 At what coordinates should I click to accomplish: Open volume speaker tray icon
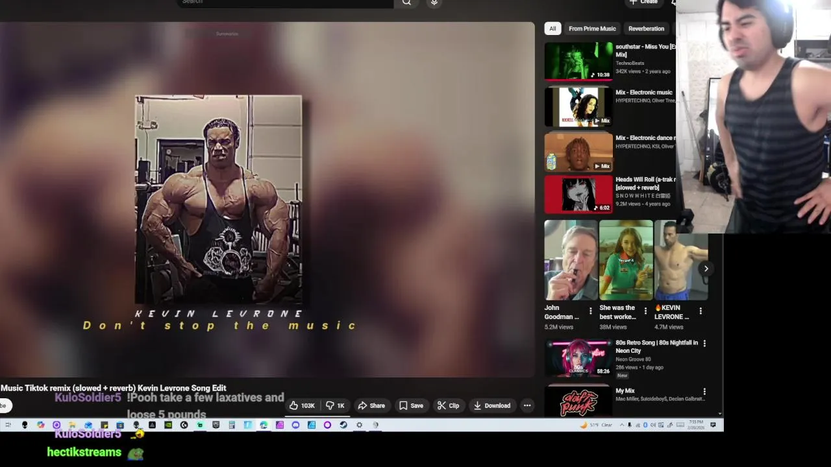[653, 425]
